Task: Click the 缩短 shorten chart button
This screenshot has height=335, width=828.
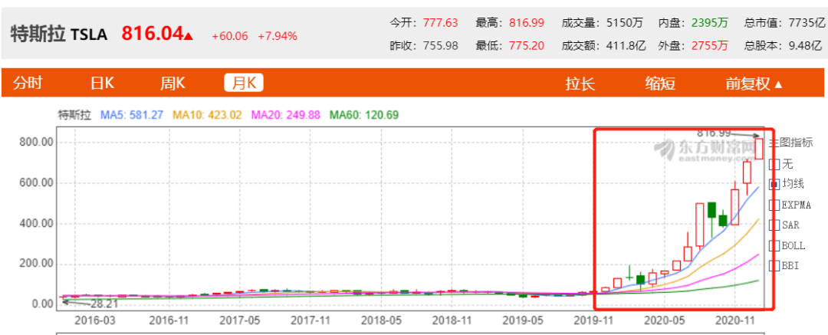Action: click(660, 84)
